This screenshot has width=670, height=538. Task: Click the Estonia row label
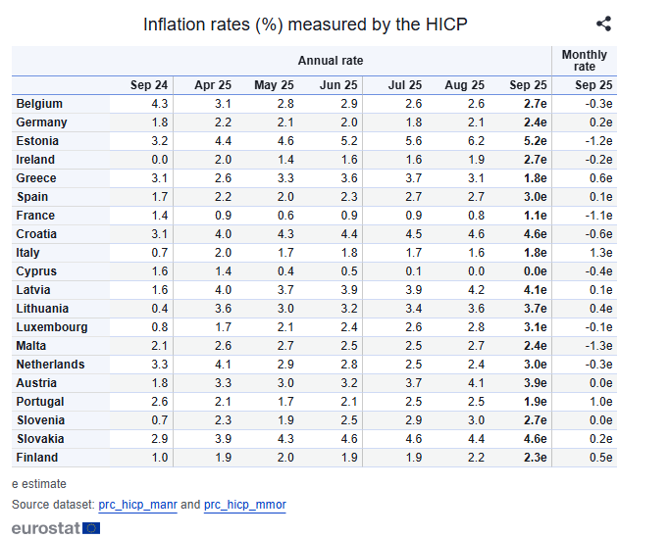[x=38, y=141]
